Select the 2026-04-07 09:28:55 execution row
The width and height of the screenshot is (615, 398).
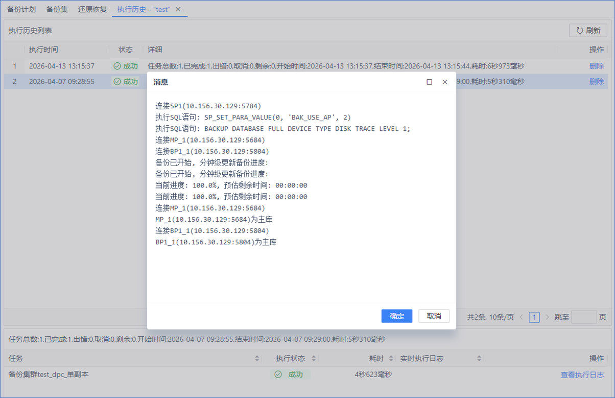click(x=305, y=82)
